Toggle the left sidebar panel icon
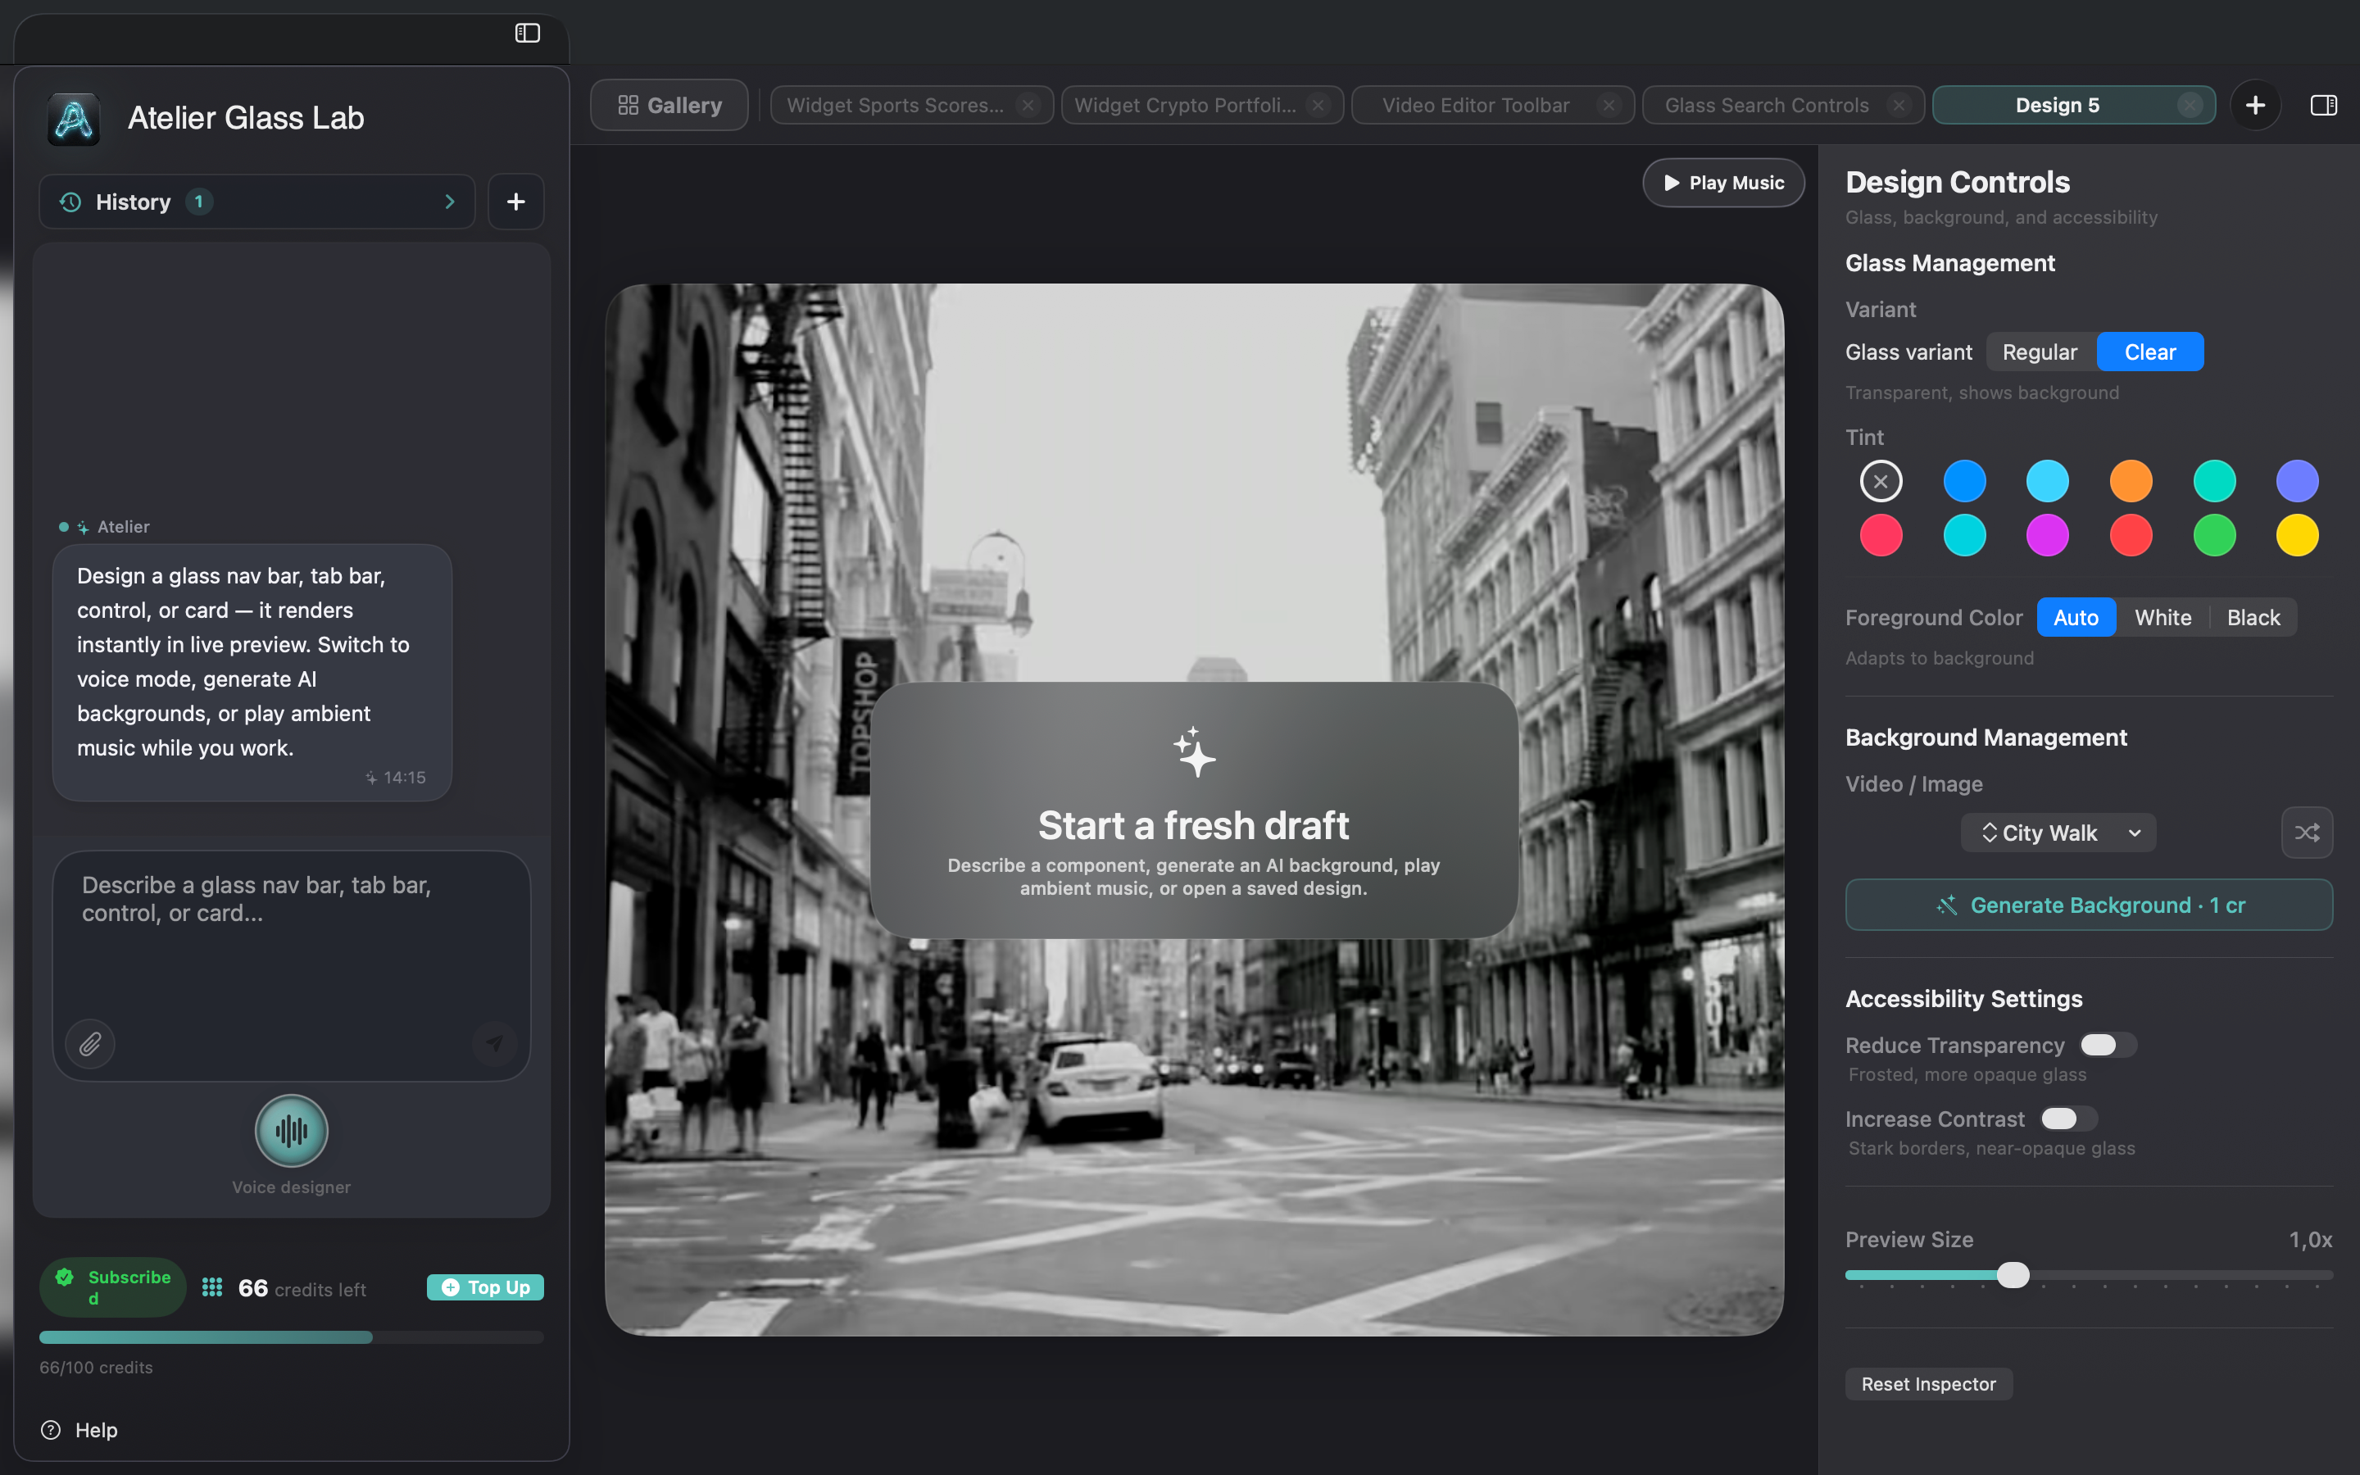The image size is (2360, 1475). pyautogui.click(x=528, y=33)
